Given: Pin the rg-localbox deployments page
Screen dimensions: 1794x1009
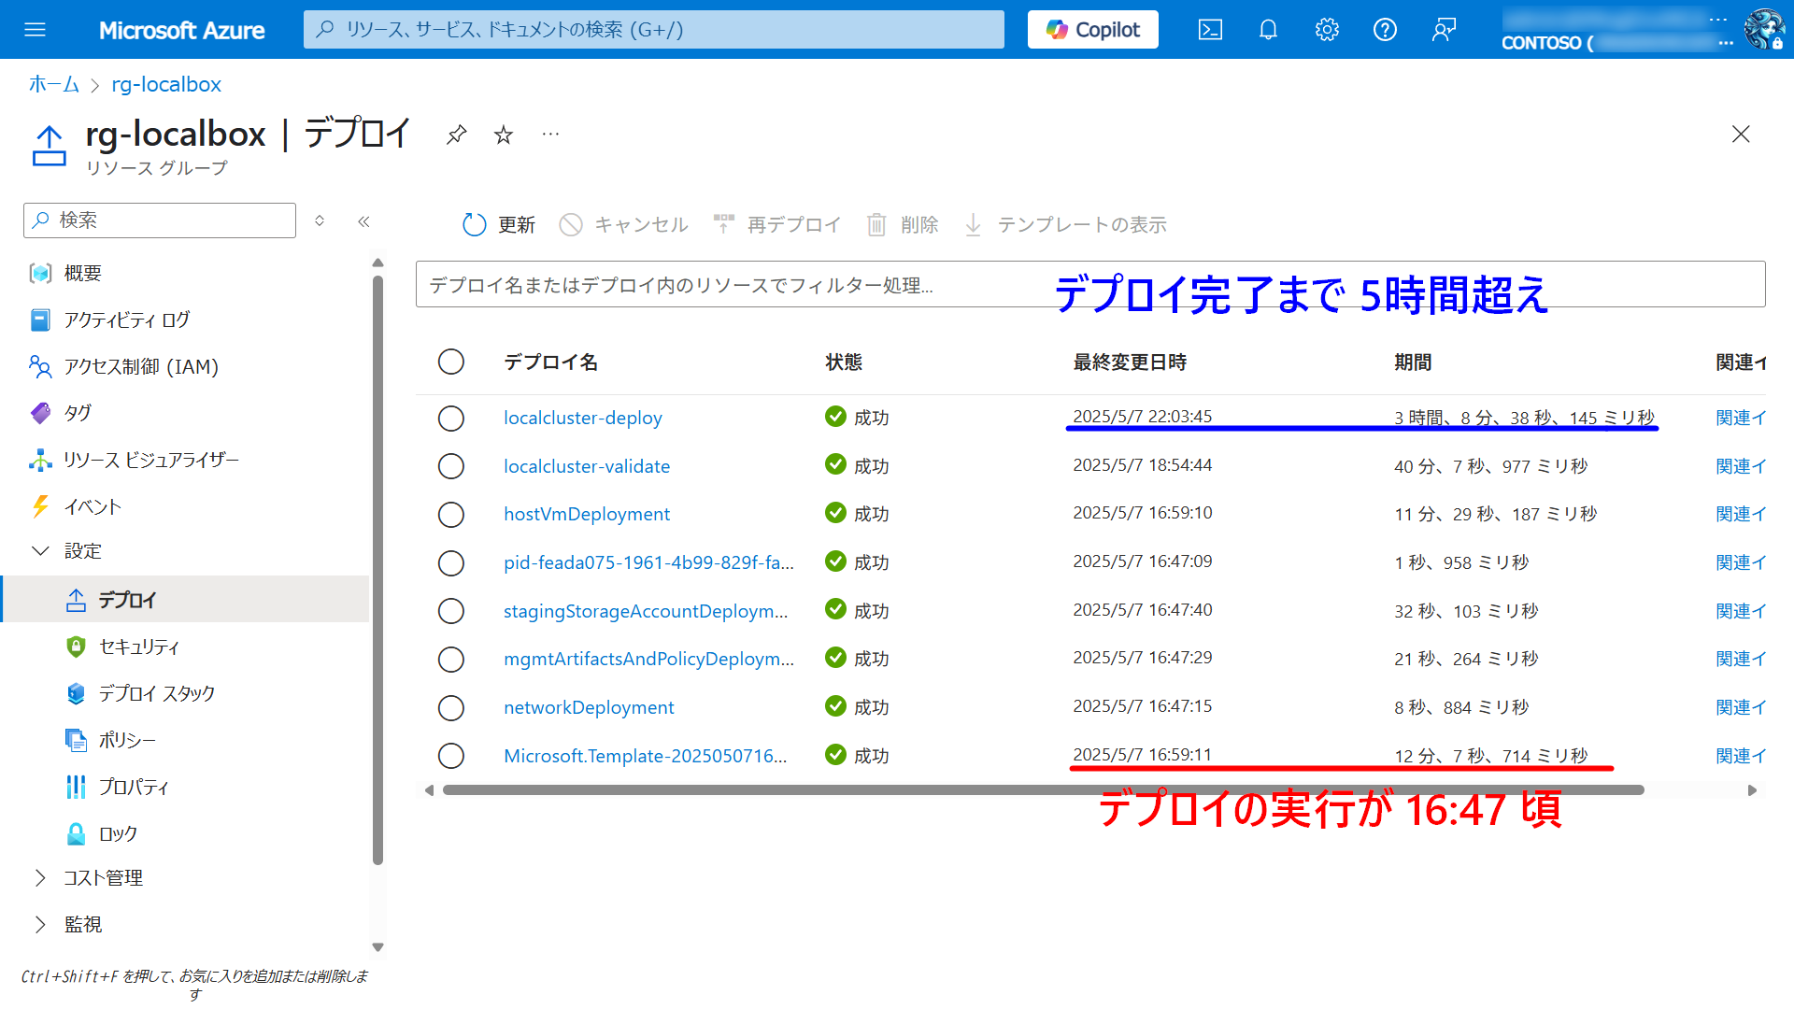Looking at the screenshot, I should tap(456, 134).
